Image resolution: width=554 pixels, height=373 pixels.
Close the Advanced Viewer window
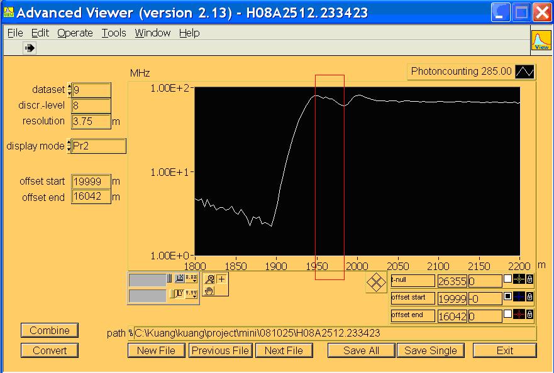point(542,13)
